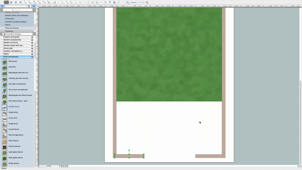Select Outdoor recreation space tree item
Image resolution: width=302 pixels, height=170 pixels.
tap(16, 22)
